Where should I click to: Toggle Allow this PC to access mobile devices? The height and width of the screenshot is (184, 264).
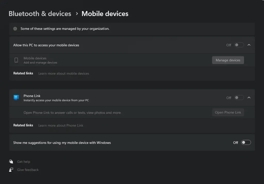(239, 45)
